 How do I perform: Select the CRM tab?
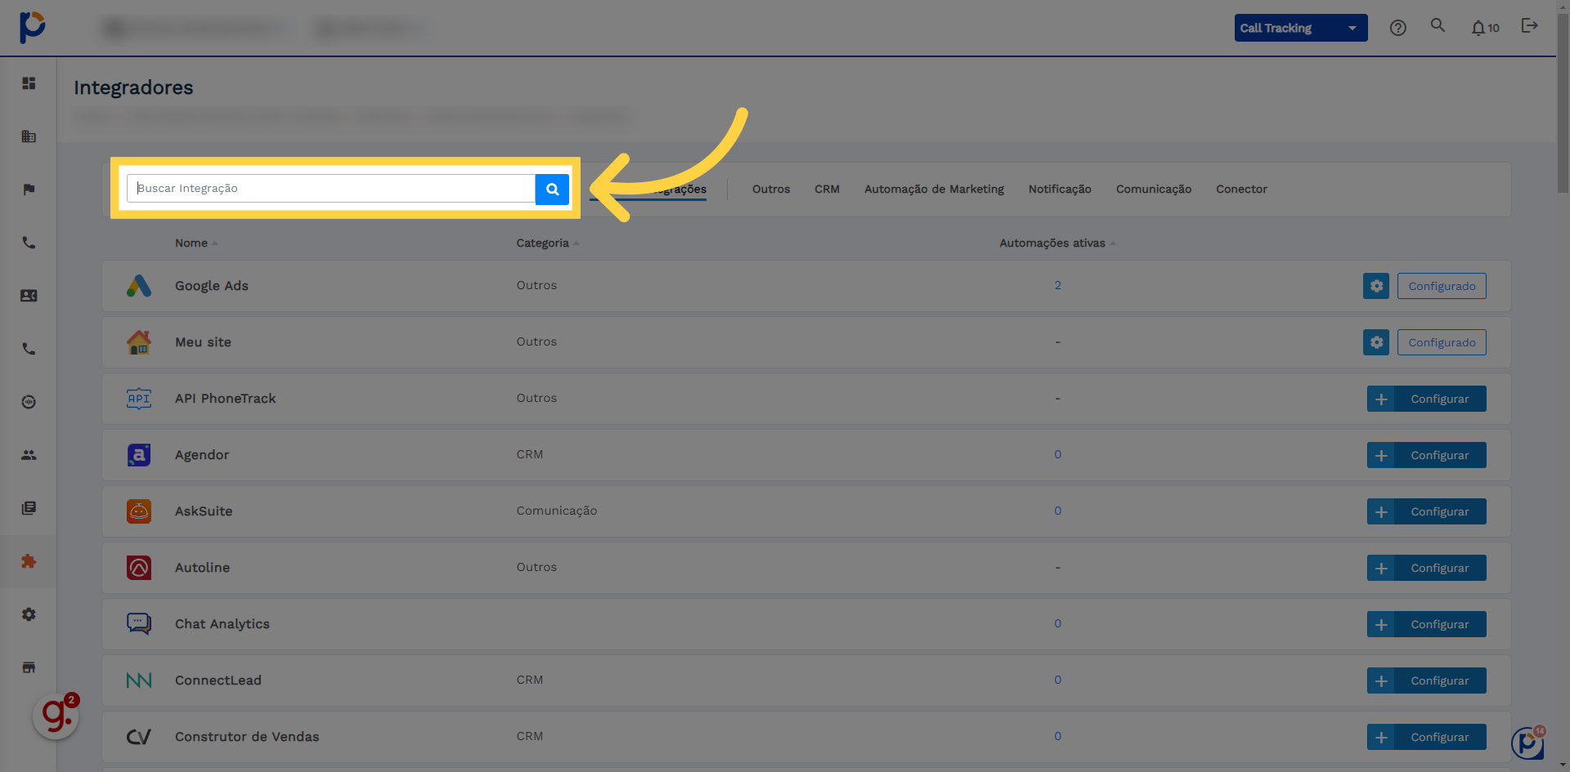(827, 190)
